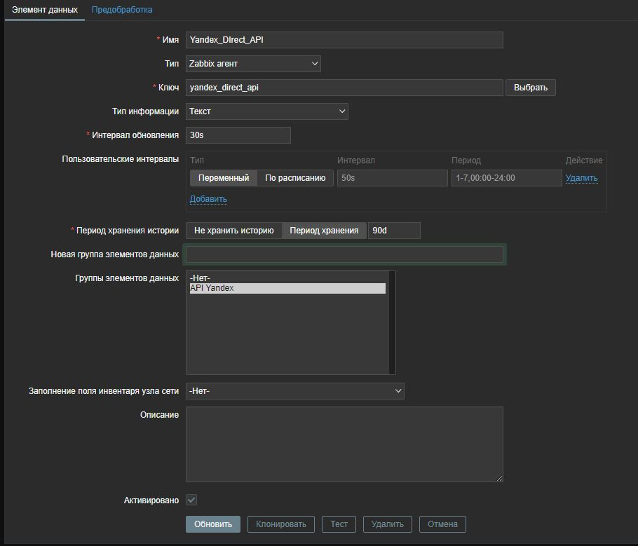Screen dimensions: 638x546
Task: Switch to the Предобработка tab
Action: click(122, 10)
